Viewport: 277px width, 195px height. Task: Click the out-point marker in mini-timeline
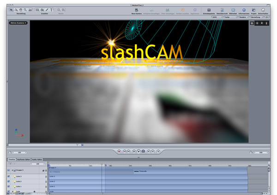(82, 145)
